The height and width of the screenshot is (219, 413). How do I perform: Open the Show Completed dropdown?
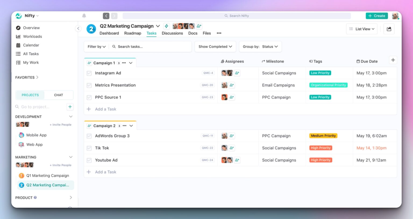coord(215,46)
